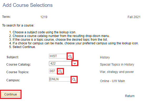The height and width of the screenshot is (101, 145).
Task: Click the Continue button
Action: pos(11,94)
